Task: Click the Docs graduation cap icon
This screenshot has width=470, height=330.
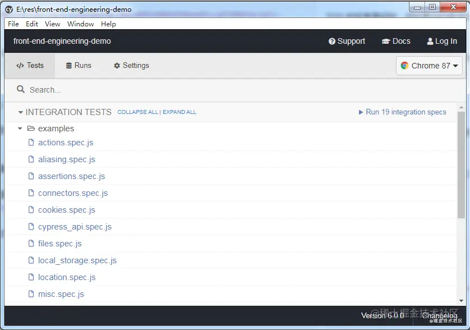Action: (386, 42)
